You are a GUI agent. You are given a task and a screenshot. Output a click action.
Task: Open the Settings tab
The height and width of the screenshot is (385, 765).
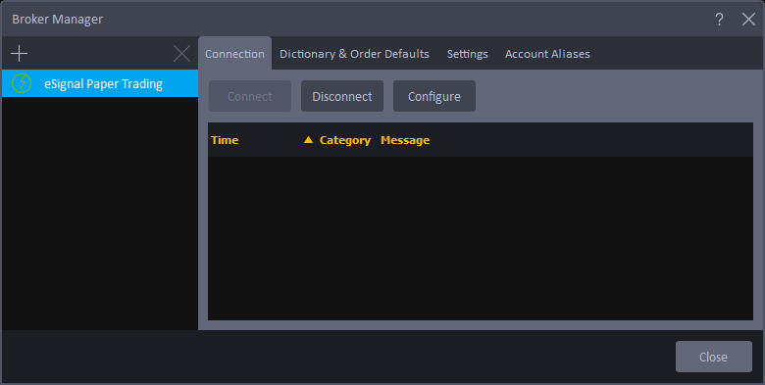coord(468,54)
